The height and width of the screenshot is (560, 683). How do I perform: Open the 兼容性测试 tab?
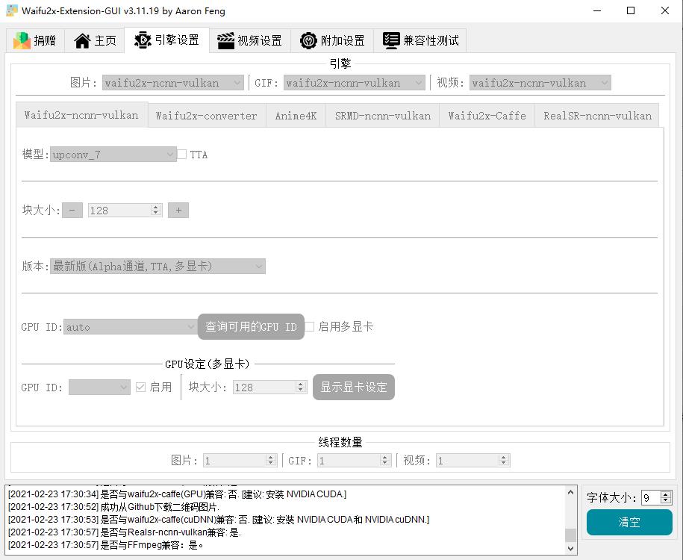(420, 40)
